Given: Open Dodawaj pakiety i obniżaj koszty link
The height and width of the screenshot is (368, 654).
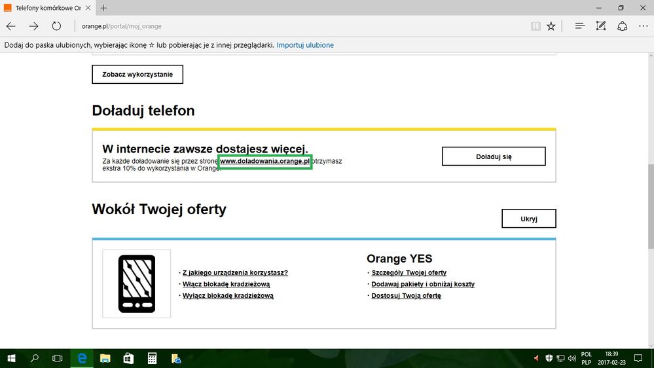Looking at the screenshot, I should (423, 284).
